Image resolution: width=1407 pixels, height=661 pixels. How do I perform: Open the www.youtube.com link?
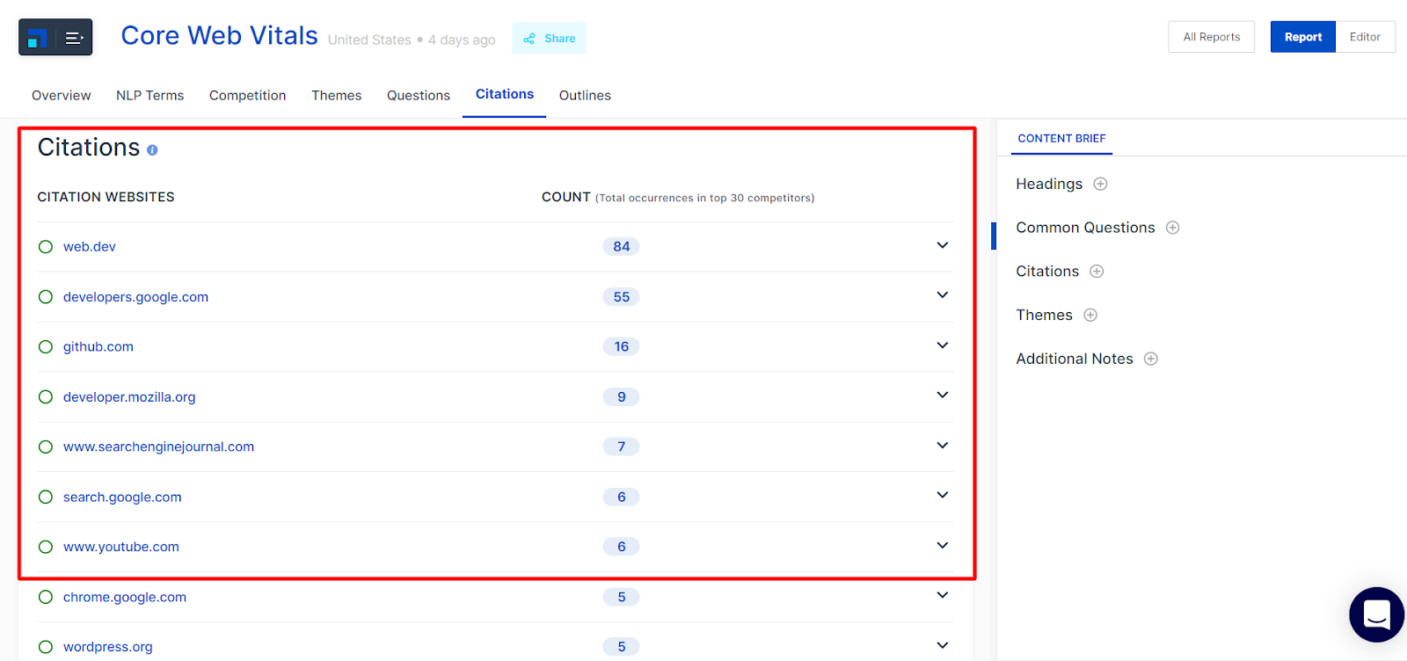[x=121, y=547]
